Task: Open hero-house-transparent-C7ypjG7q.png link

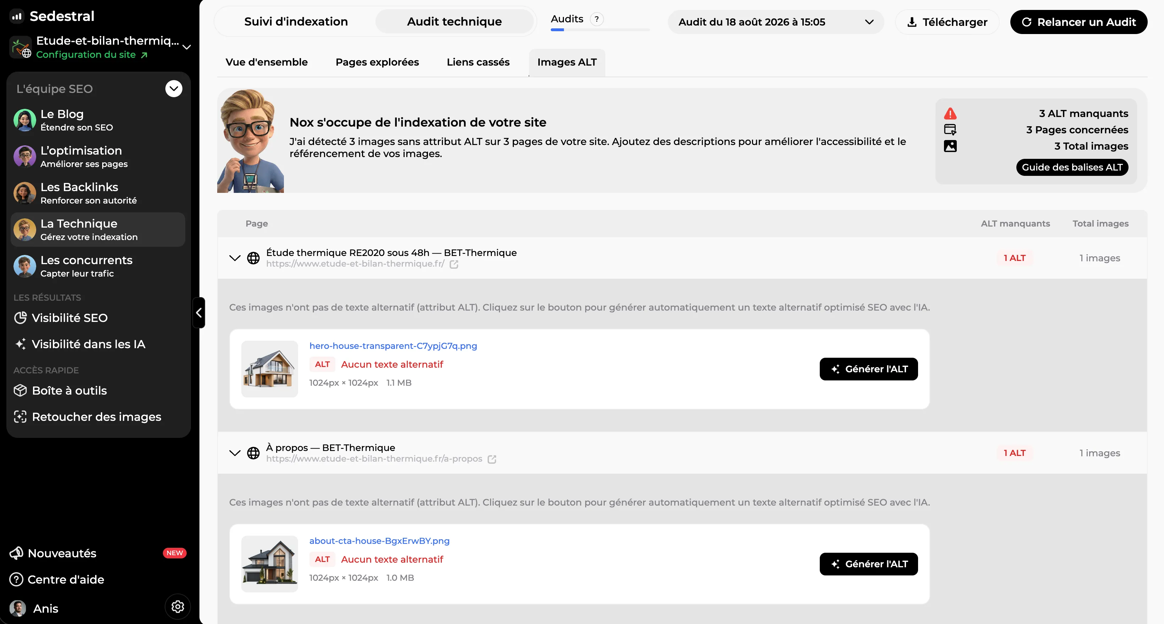Action: click(393, 346)
